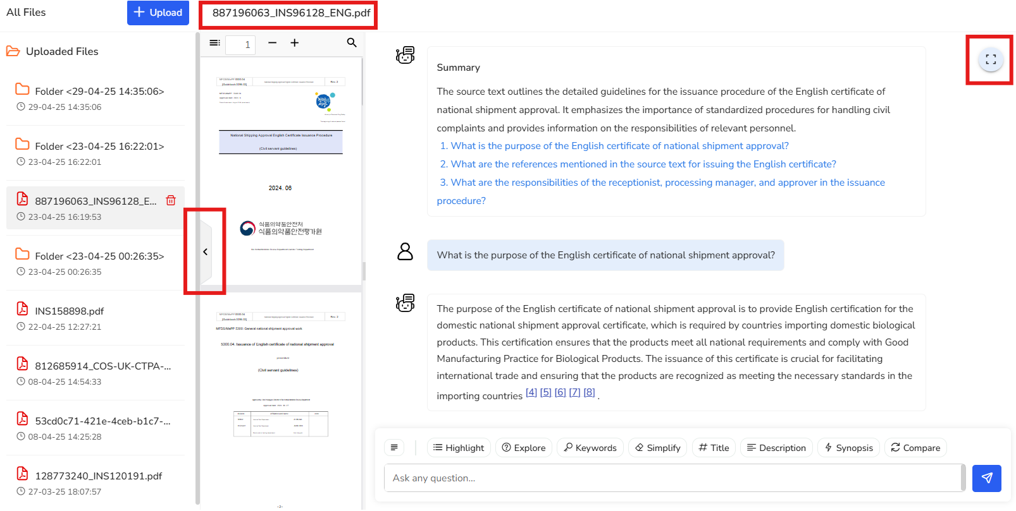
Task: Click the Compare action button
Action: click(915, 448)
